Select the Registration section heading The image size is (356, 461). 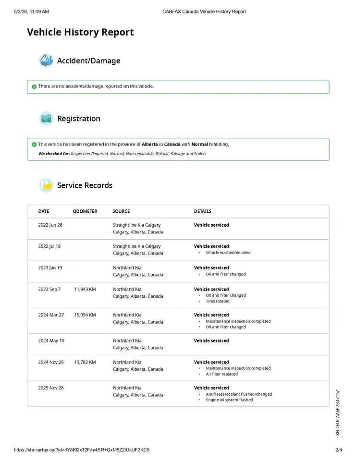coord(79,119)
